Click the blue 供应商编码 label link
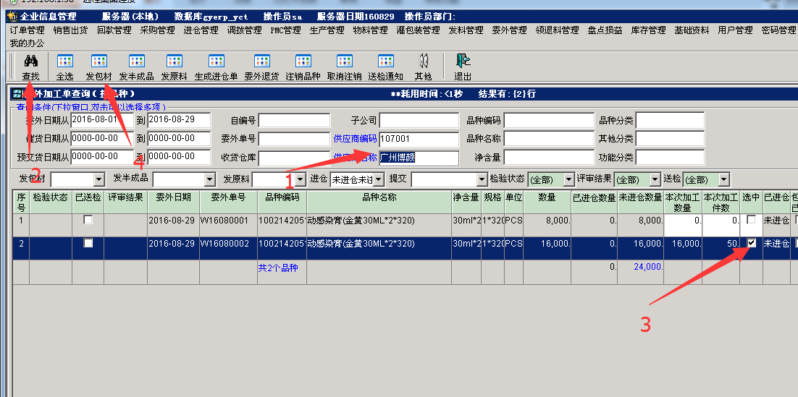 coord(355,139)
